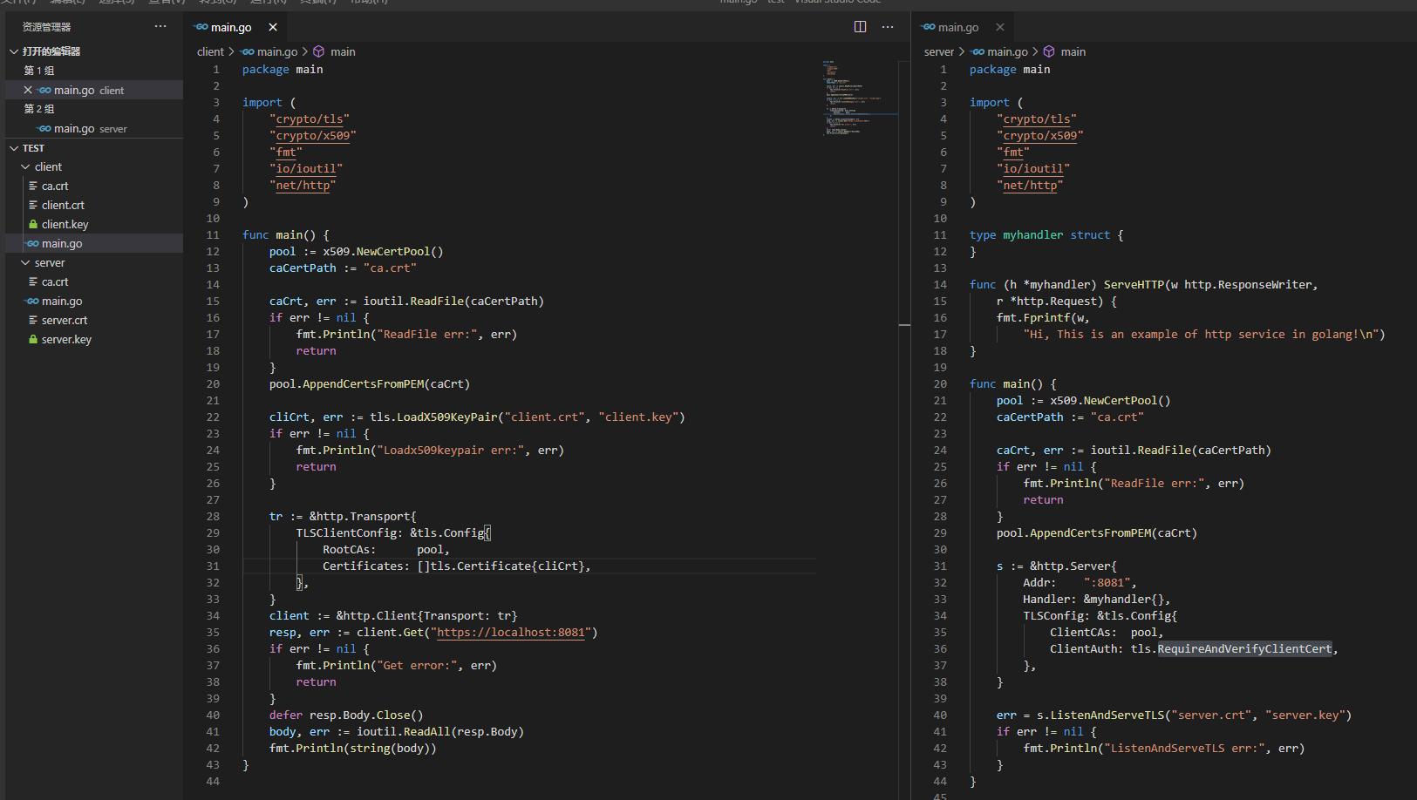Viewport: 1417px width, 800px height.
Task: Collapse the TEST workspace section
Action: click(x=14, y=148)
